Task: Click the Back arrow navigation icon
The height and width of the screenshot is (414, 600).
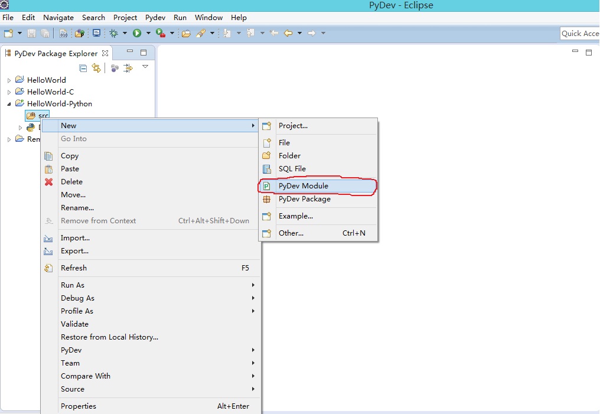Action: 288,33
